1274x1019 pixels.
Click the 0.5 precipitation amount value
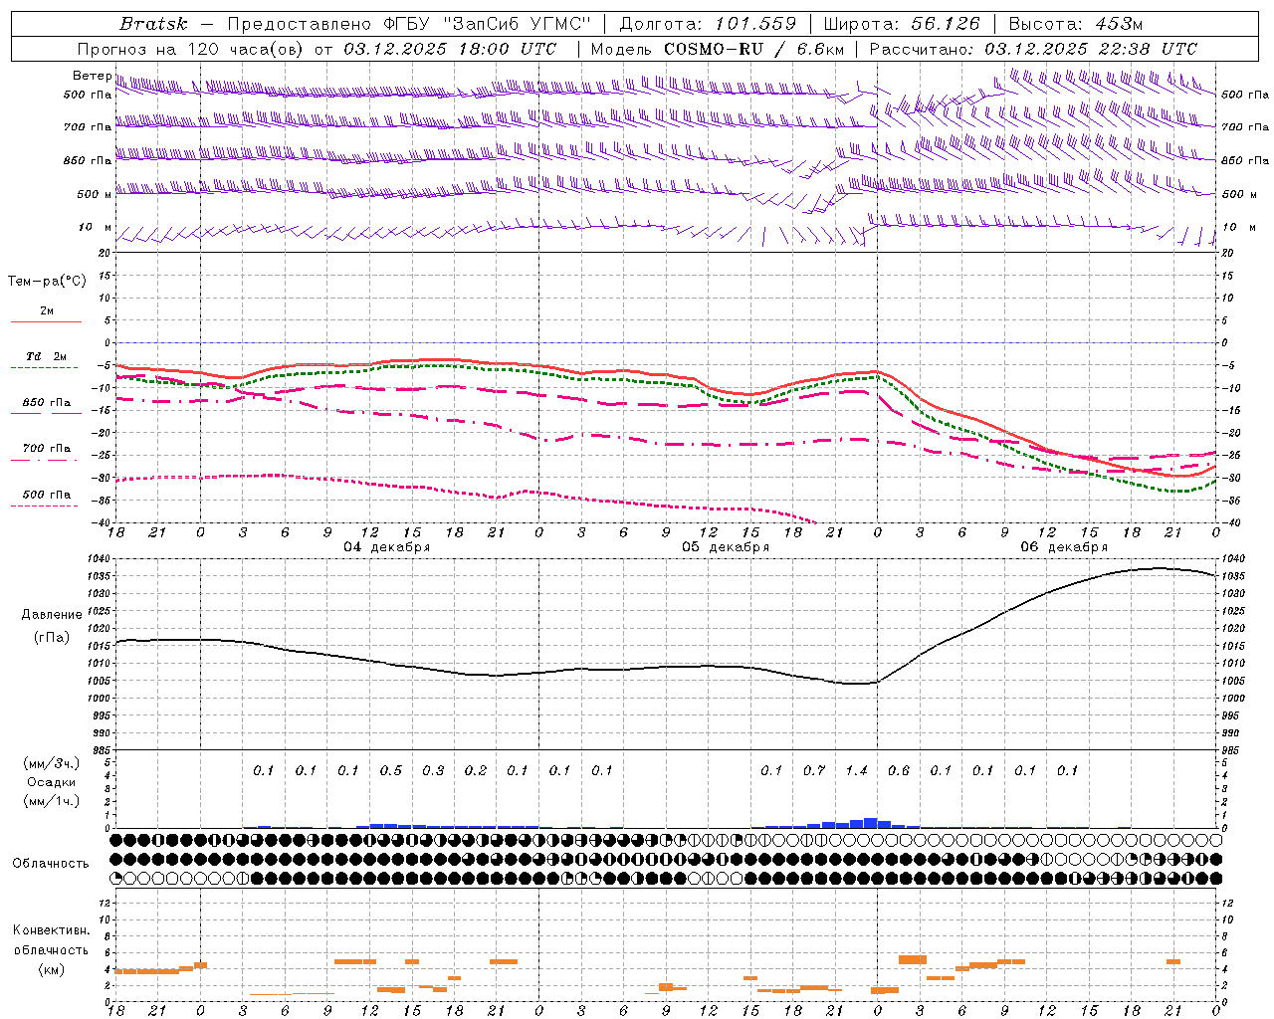pyautogui.click(x=391, y=770)
